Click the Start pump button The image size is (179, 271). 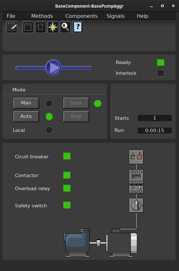pos(76,103)
